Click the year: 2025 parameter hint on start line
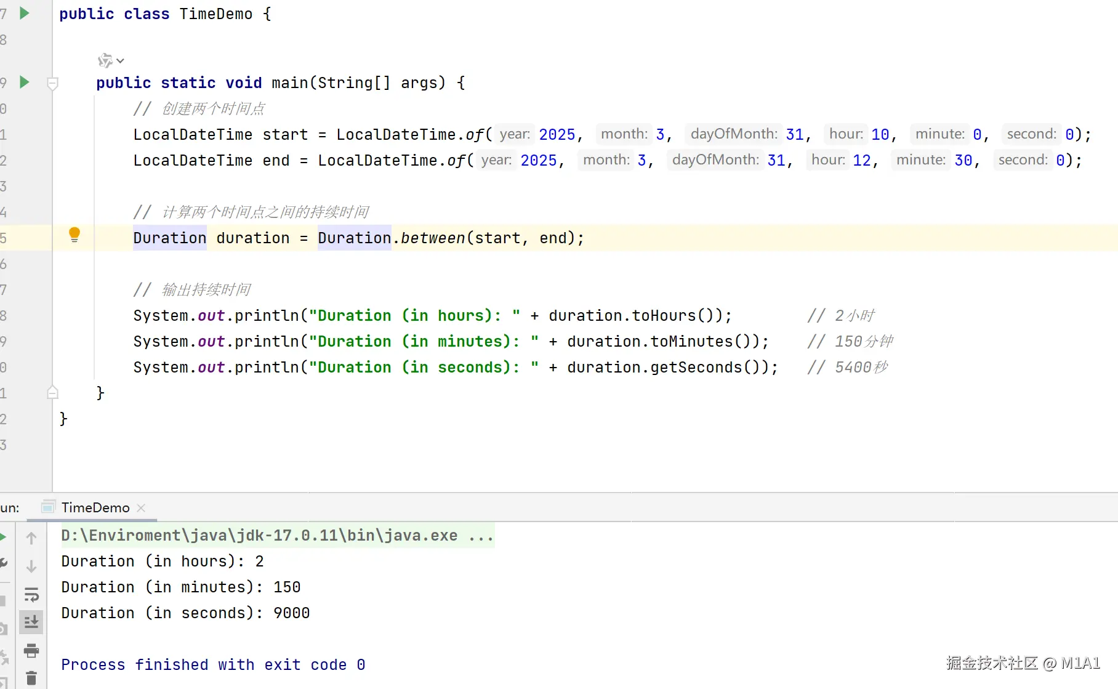Screen dimensions: 1118x689 pyautogui.click(x=536, y=134)
